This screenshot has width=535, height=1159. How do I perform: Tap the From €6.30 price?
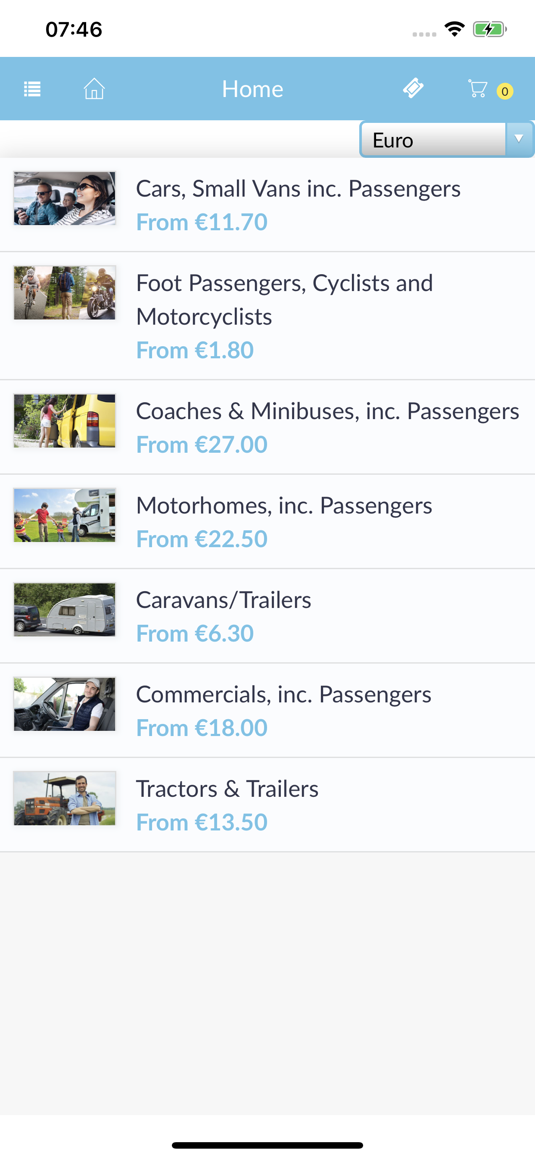tap(195, 633)
